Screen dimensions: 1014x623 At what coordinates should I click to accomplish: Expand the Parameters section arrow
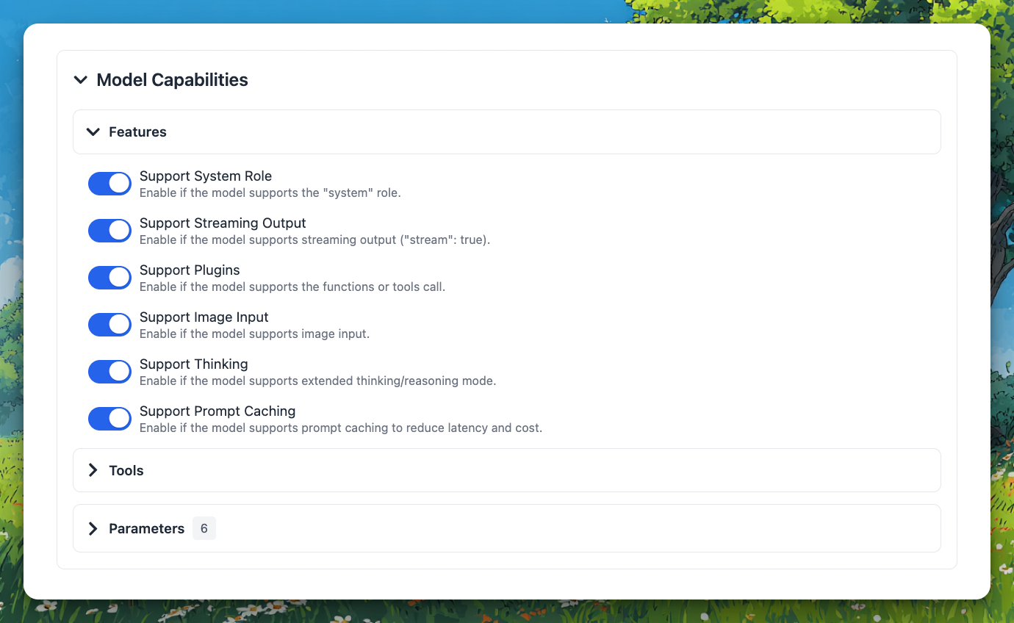[x=93, y=529]
